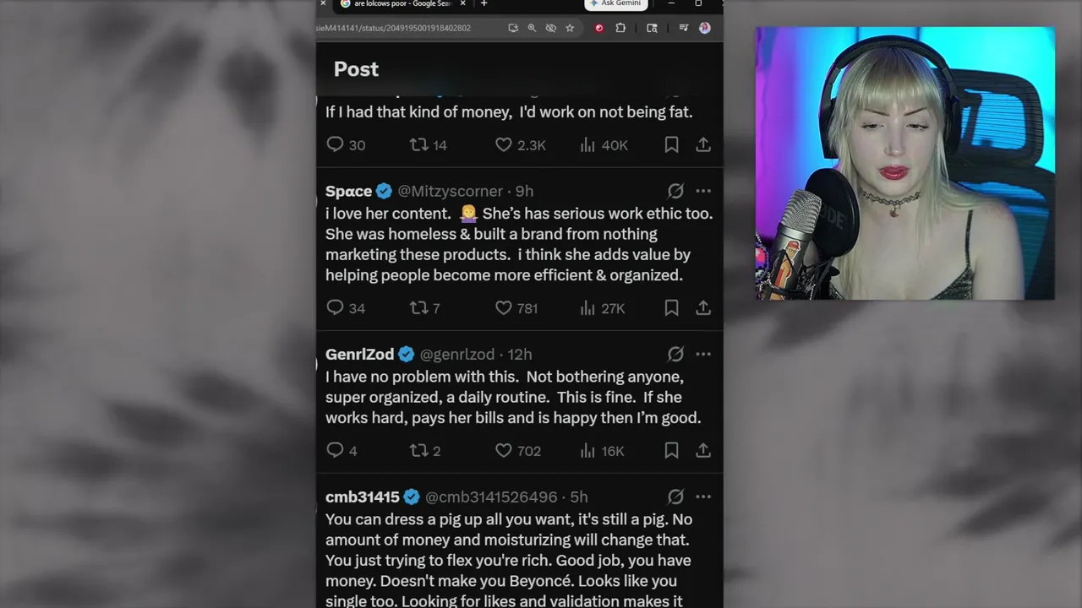Expand the three-dot menu on GenrlZod's post
The width and height of the screenshot is (1082, 608).
point(703,354)
